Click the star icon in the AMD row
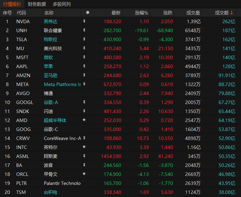 coord(84,120)
